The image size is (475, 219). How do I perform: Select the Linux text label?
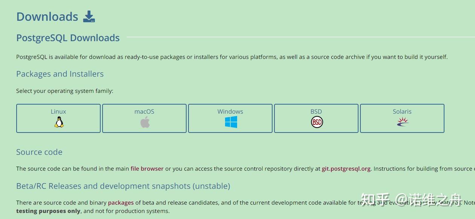pos(58,111)
